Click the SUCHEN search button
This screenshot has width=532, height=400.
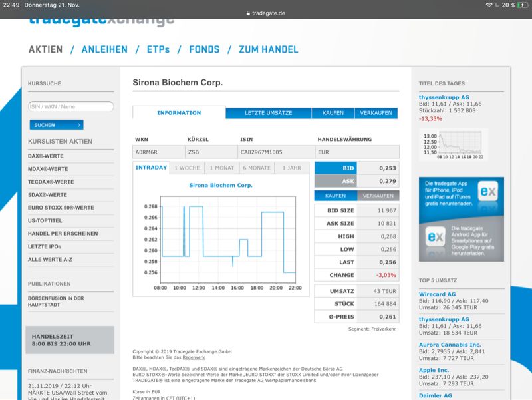click(x=57, y=125)
